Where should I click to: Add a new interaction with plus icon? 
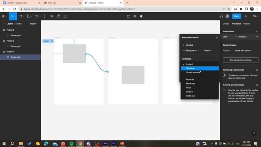(257, 31)
